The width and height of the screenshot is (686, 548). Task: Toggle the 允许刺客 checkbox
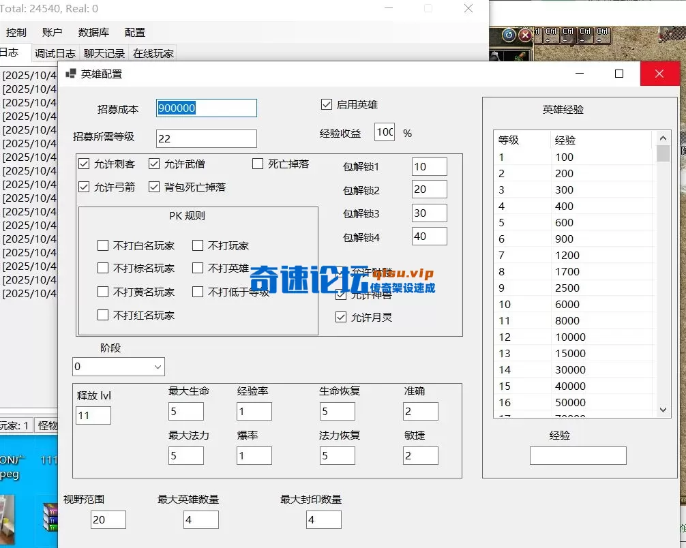pyautogui.click(x=85, y=164)
